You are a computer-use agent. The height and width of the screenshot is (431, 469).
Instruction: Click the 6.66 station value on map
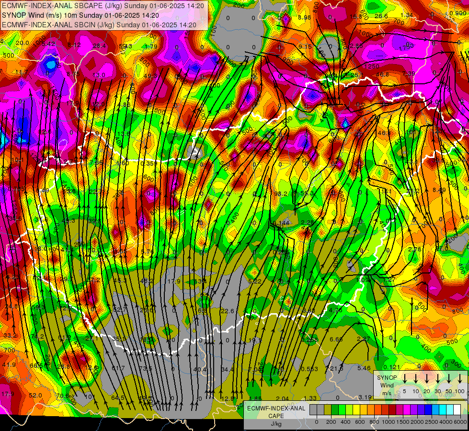coord(336,339)
